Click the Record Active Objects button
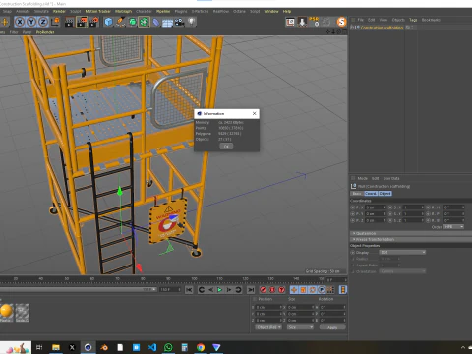Viewport: 472px width, 354px height. pyautogui.click(x=263, y=290)
